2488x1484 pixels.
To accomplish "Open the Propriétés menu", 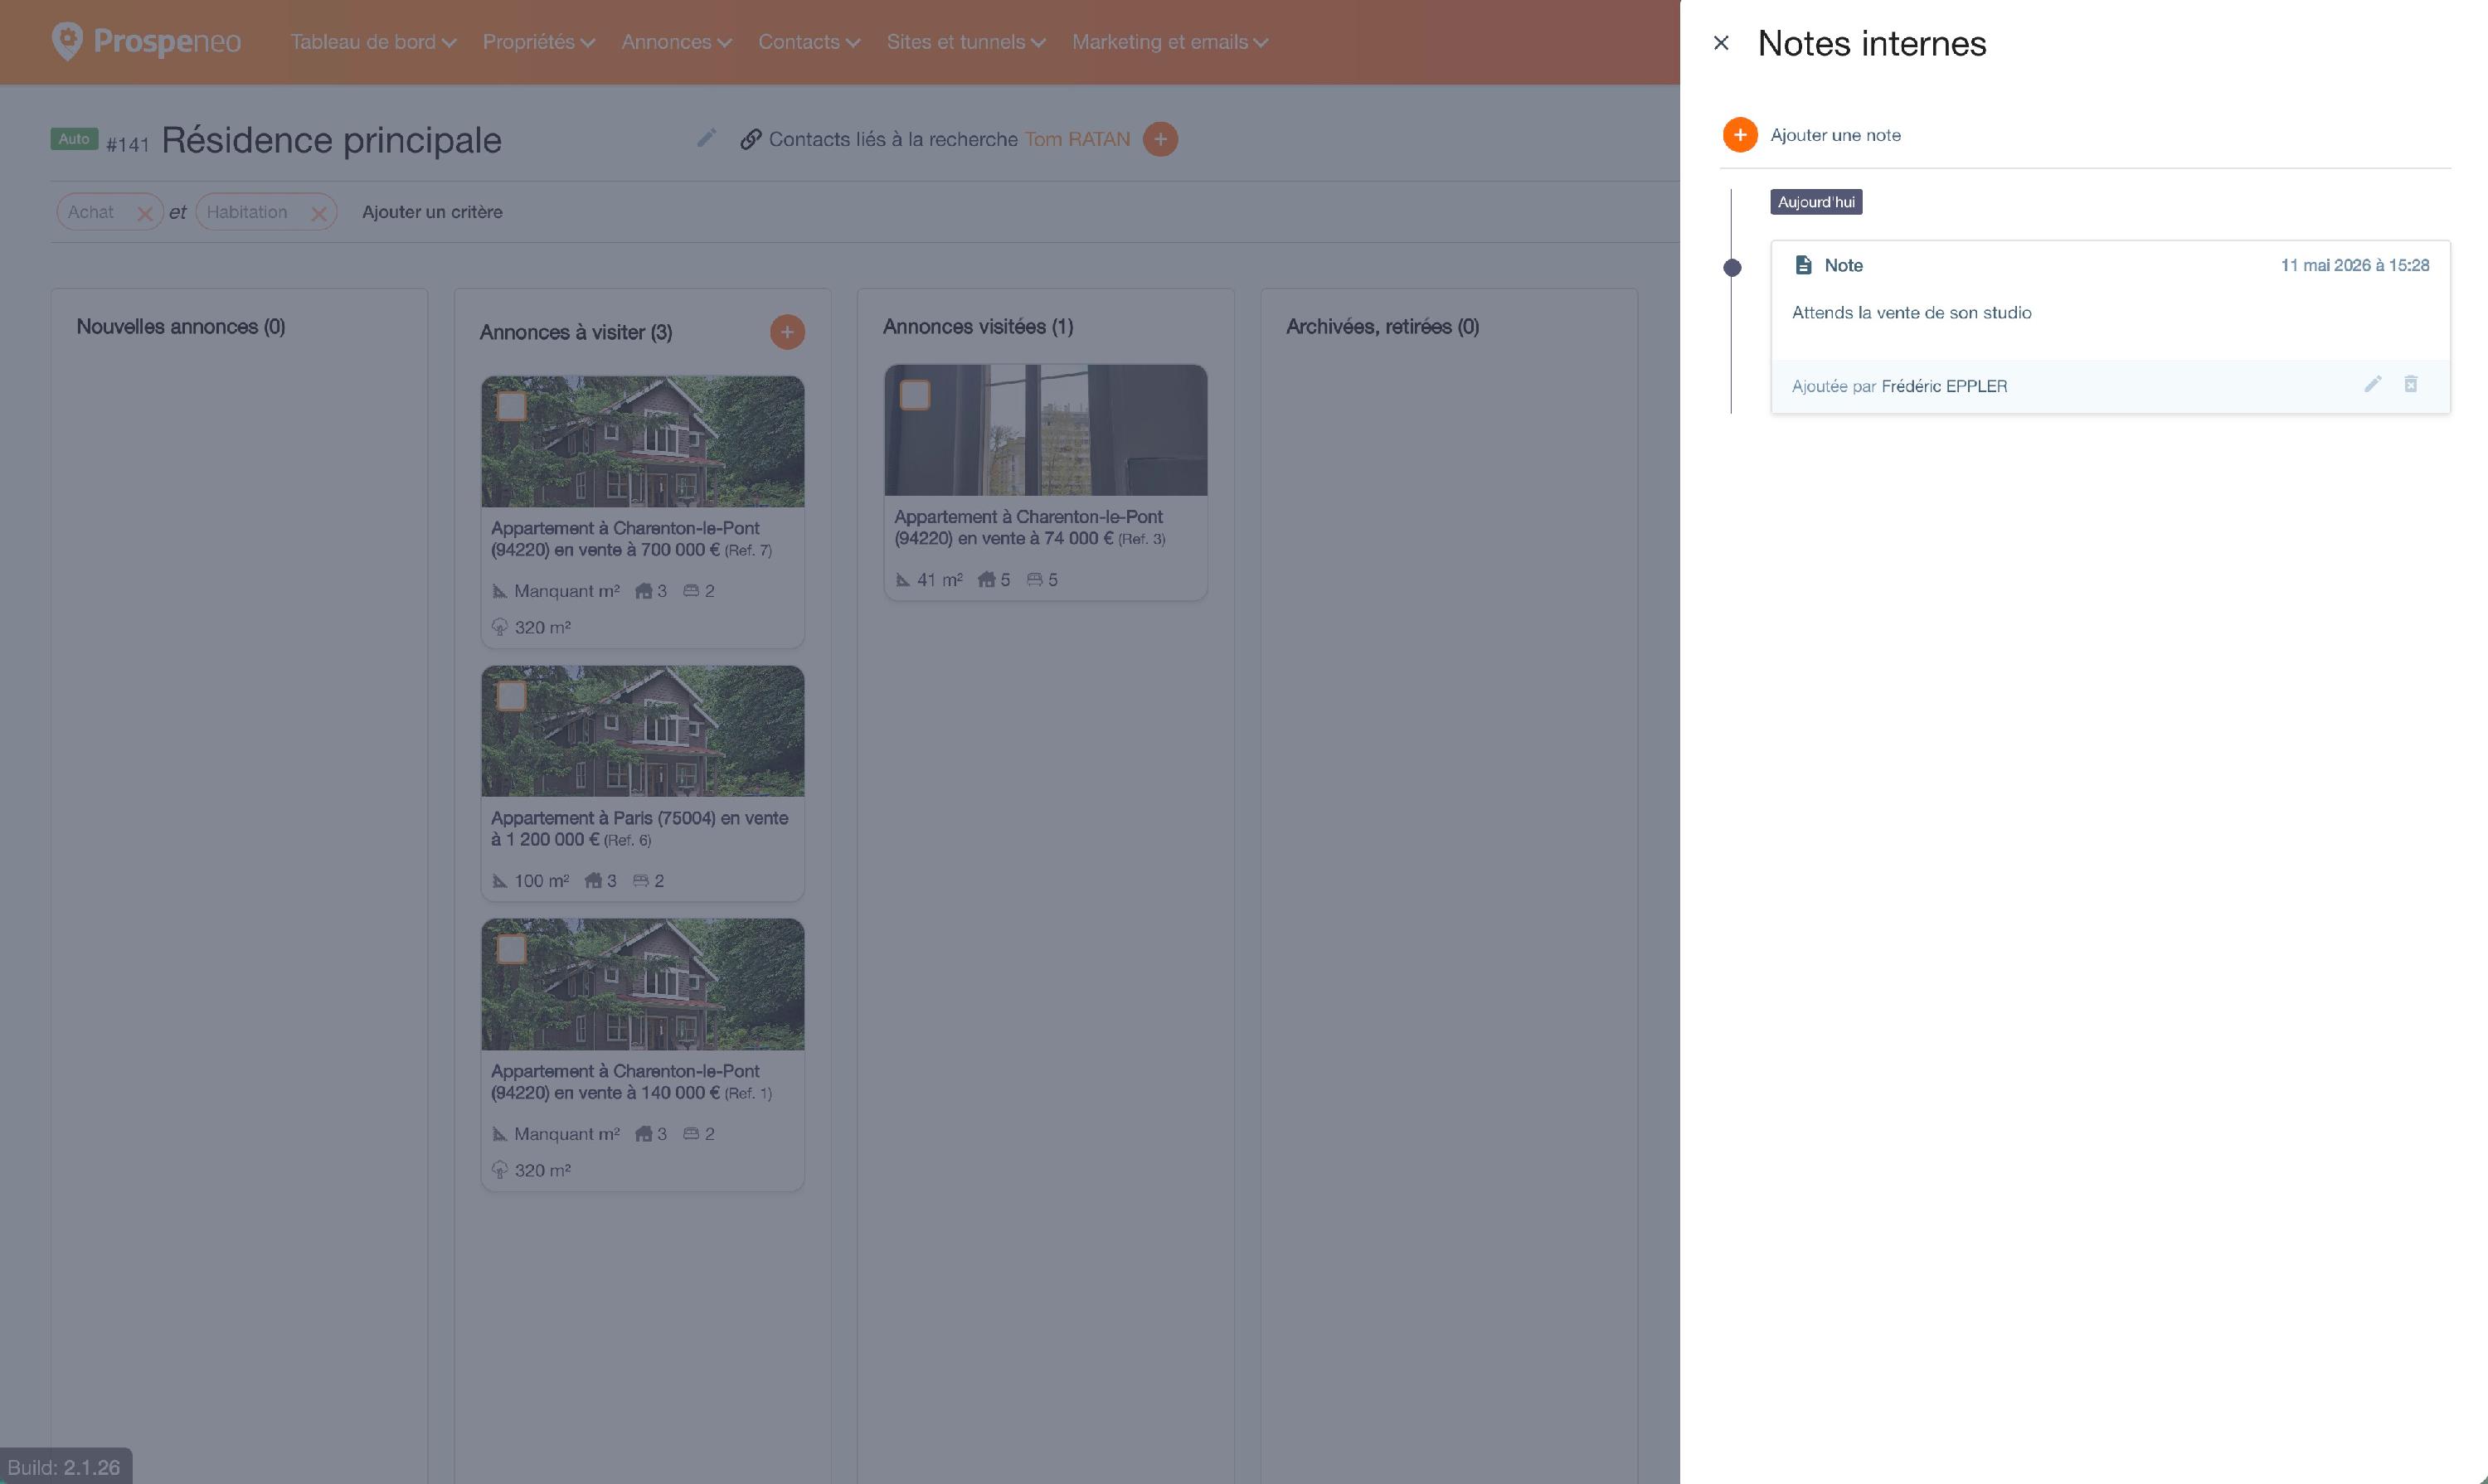I will [539, 42].
